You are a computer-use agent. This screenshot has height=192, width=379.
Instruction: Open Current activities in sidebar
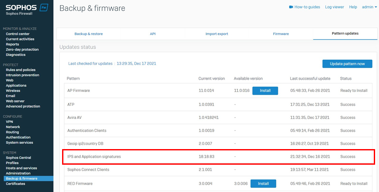[20, 39]
